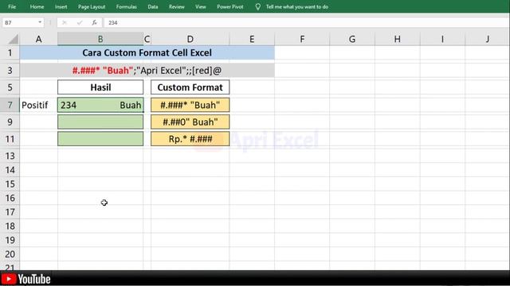This screenshot has width=510, height=286.
Task: Open the Page Layout tab
Action: [x=92, y=6]
